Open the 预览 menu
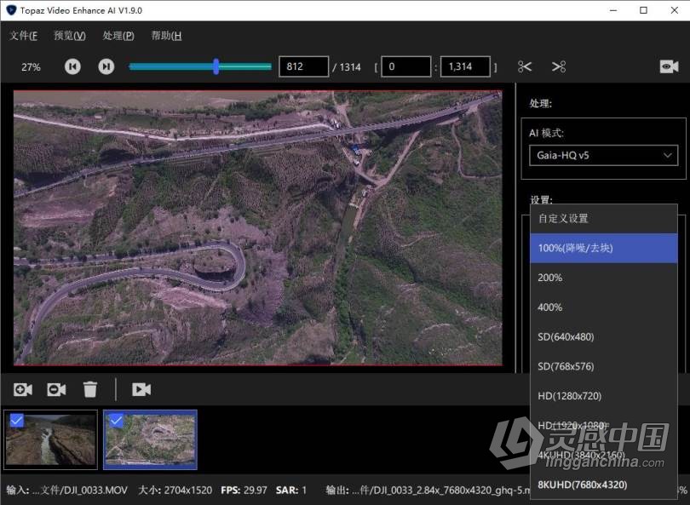690x505 pixels. tap(70, 36)
